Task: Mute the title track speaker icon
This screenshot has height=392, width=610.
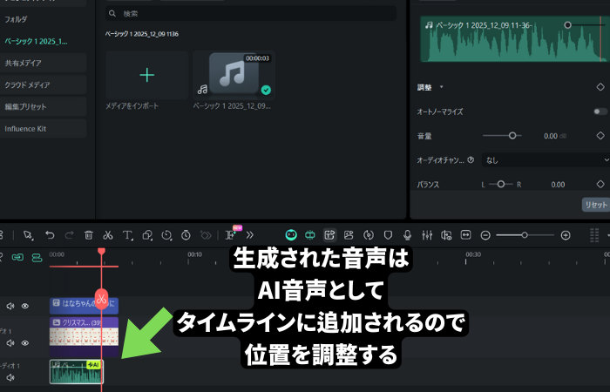Action: tap(10, 306)
